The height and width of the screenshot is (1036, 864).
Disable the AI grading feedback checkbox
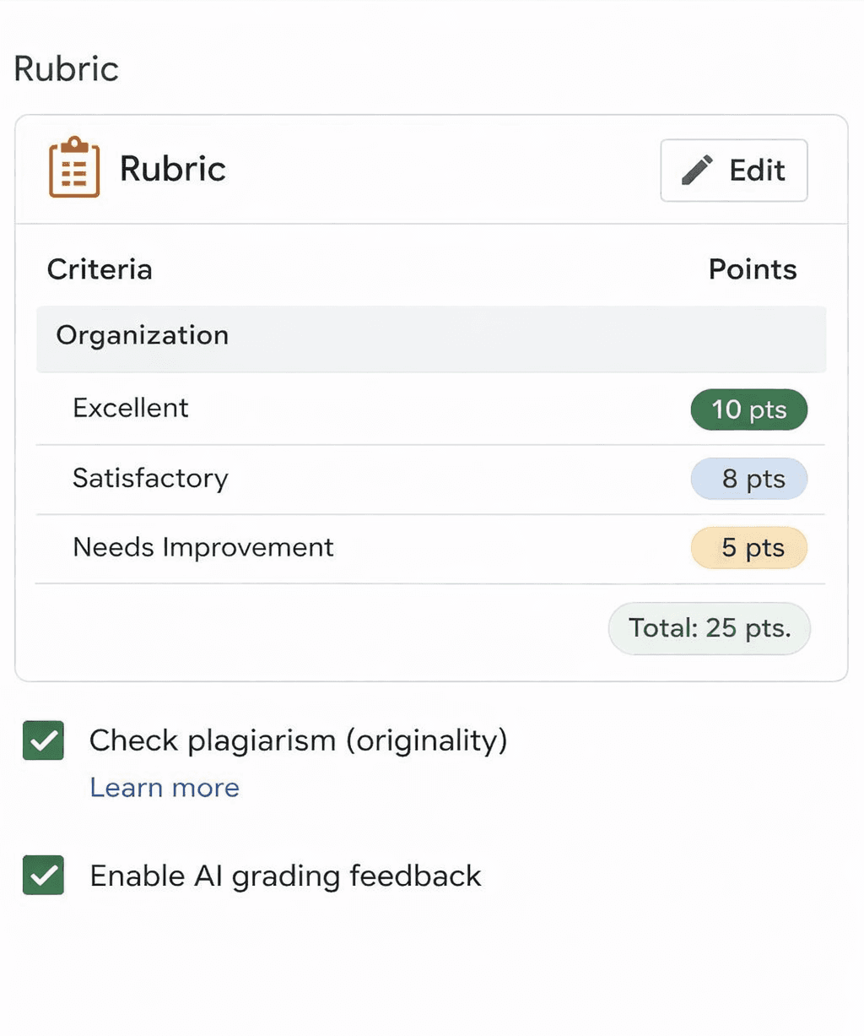[x=43, y=875]
